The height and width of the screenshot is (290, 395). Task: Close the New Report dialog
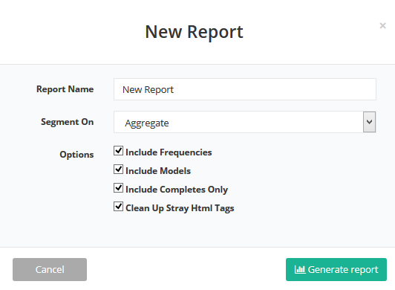click(x=382, y=26)
